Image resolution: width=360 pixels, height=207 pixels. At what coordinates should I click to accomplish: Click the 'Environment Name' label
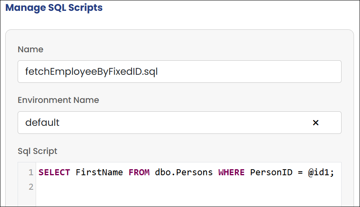click(58, 100)
